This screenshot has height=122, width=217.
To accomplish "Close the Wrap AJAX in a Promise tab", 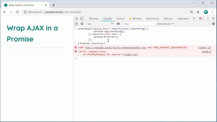I will point(46,5).
